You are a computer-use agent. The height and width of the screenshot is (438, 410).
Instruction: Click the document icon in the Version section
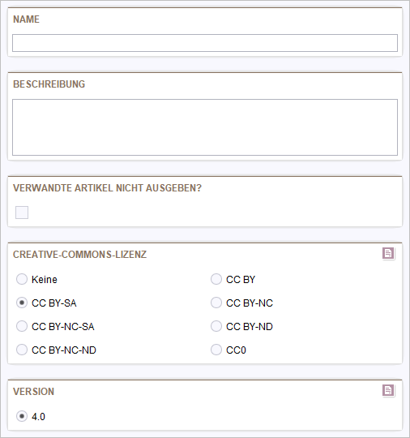pos(388,390)
